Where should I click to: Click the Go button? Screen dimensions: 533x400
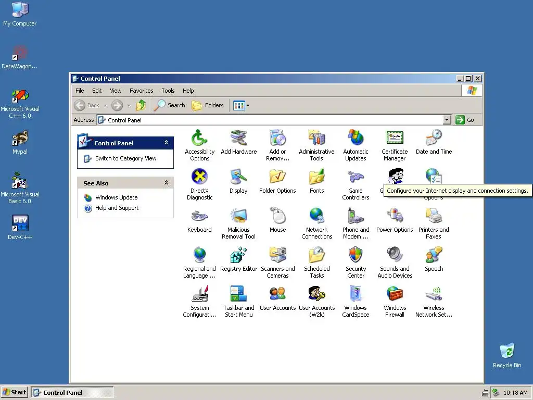465,120
